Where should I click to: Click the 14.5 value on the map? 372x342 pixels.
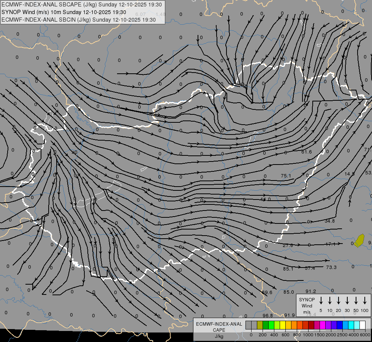coord(350,174)
